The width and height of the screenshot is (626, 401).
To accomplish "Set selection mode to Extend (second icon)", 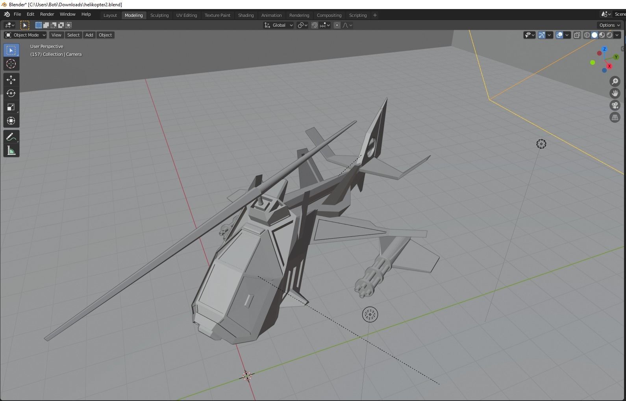I will [x=46, y=25].
